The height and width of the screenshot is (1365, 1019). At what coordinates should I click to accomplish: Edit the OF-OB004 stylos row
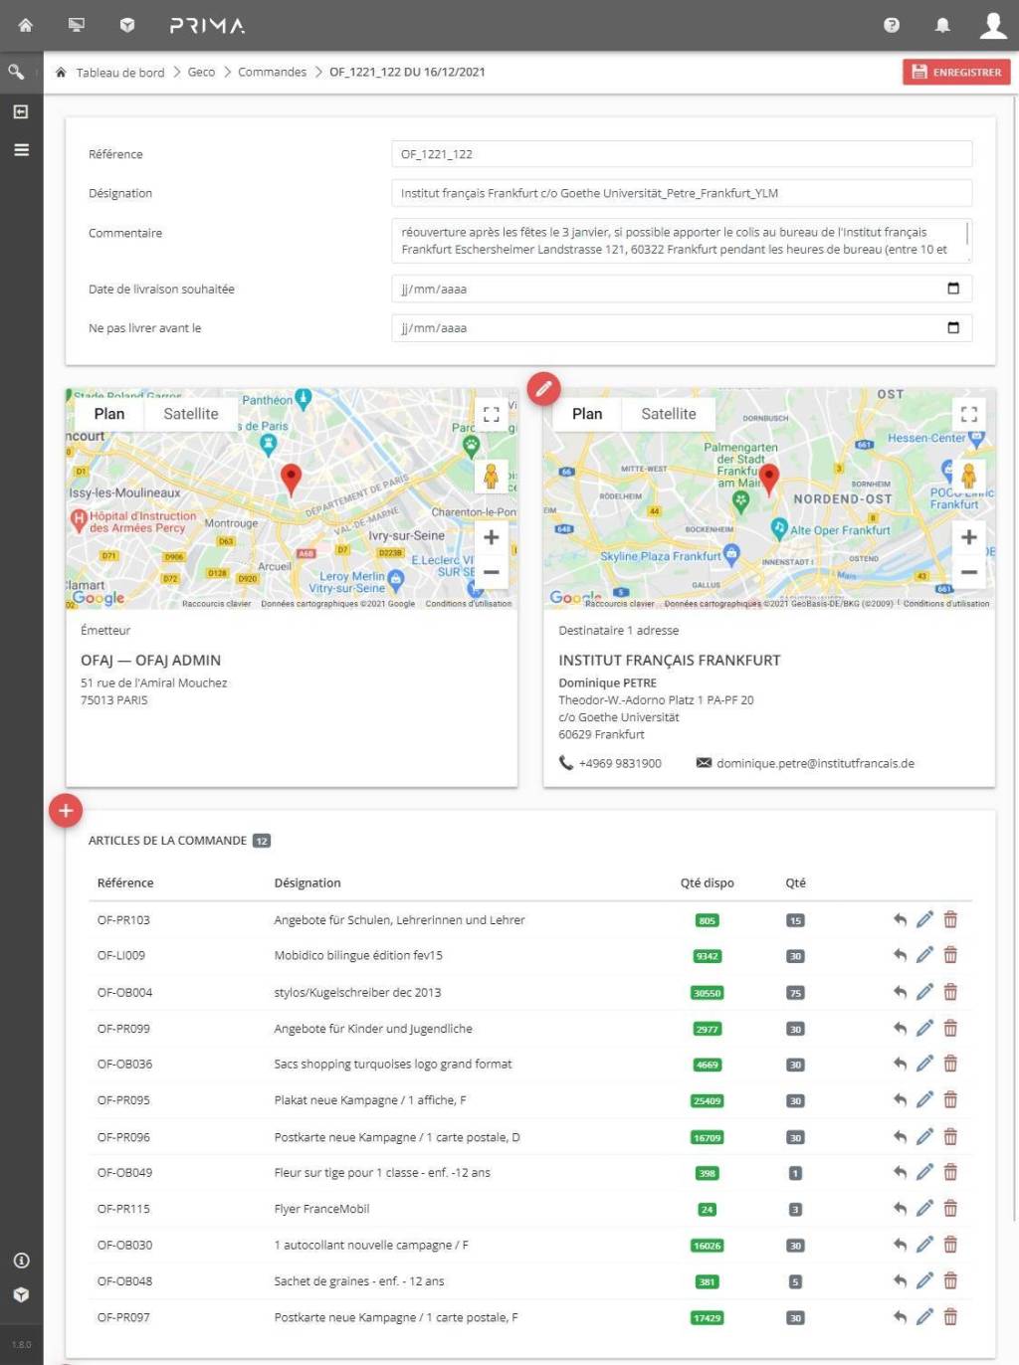point(924,992)
